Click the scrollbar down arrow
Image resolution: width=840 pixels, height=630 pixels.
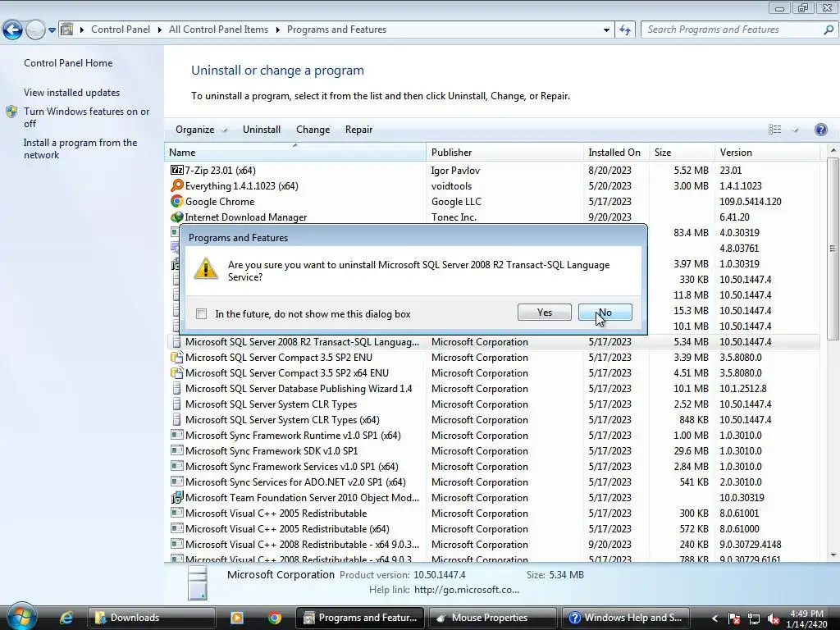pos(832,555)
